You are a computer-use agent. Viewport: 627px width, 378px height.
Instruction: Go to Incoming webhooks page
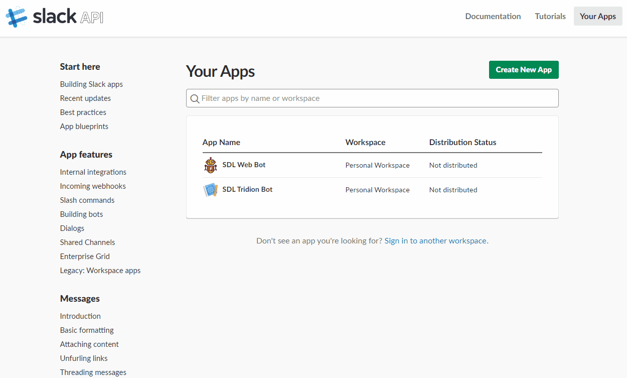click(x=93, y=186)
